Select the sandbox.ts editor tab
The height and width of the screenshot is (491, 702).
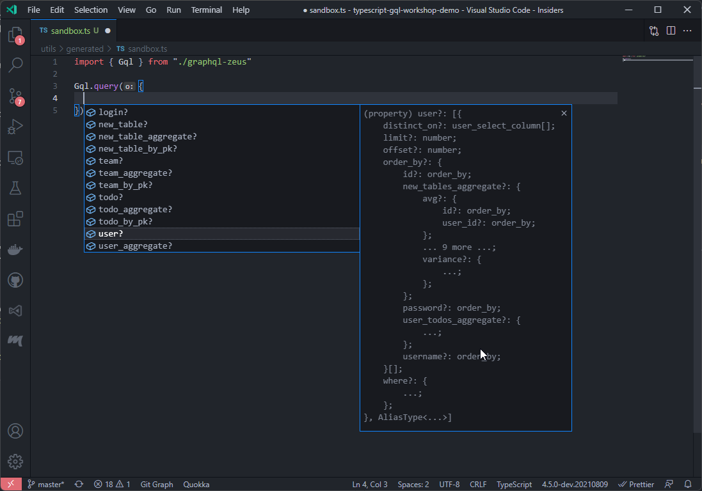74,31
